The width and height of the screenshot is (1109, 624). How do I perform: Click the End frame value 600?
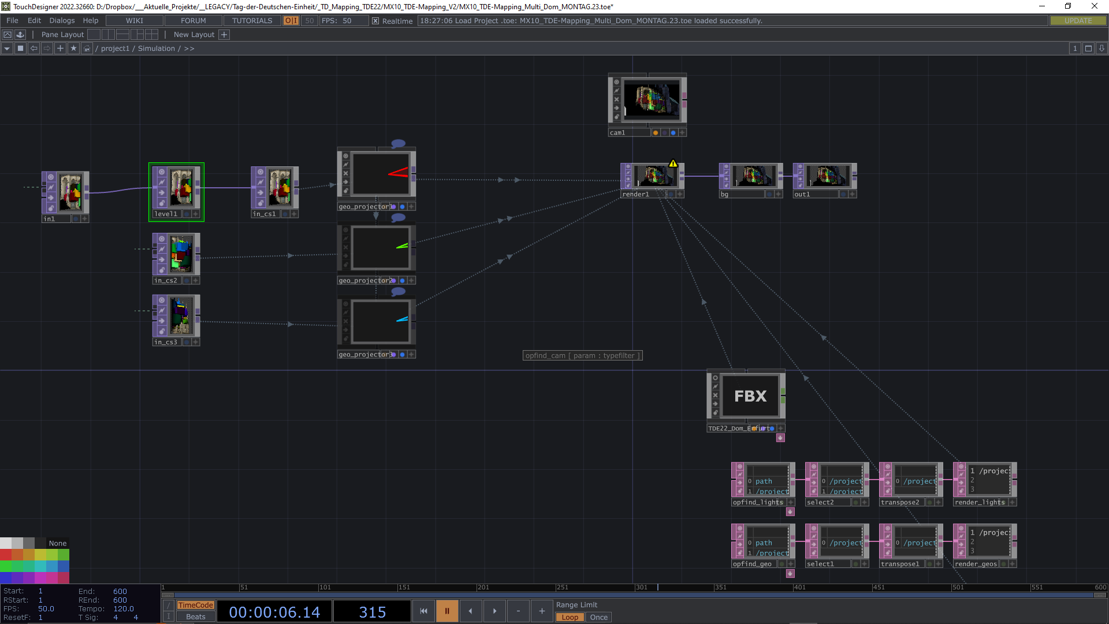click(120, 591)
